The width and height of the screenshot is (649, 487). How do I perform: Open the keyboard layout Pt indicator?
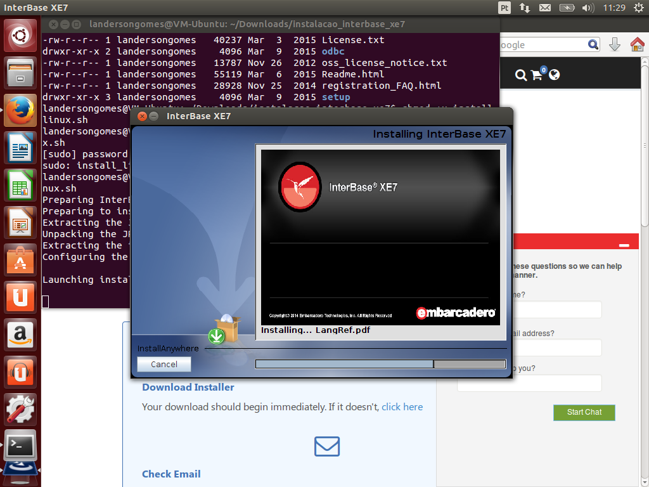pyautogui.click(x=504, y=8)
